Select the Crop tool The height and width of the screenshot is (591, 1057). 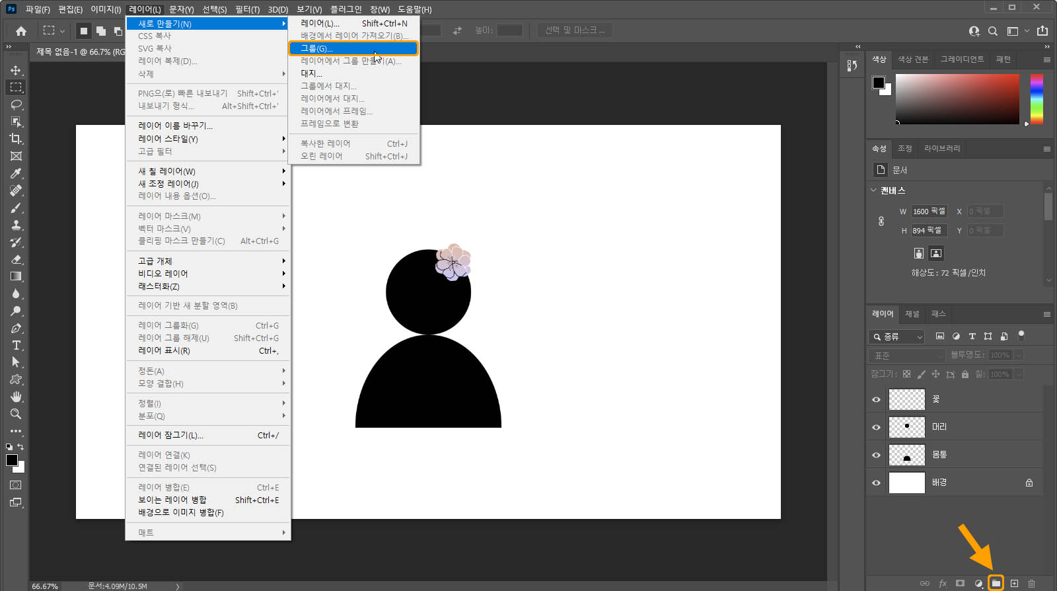point(16,139)
